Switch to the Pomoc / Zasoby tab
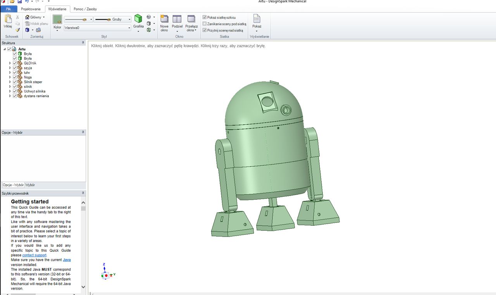The image size is (496, 295). pos(85,9)
